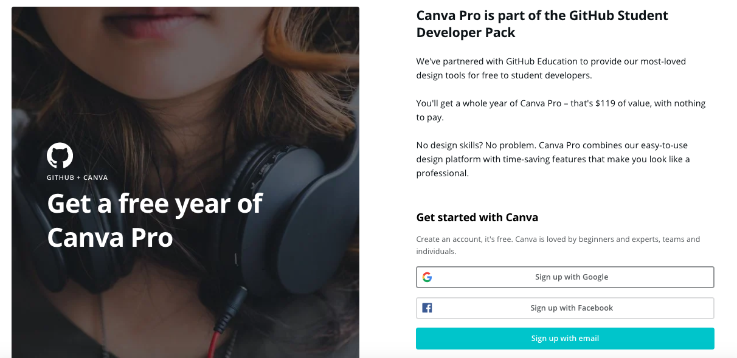The image size is (737, 358).
Task: Click the Get started with Canva heading
Action: point(477,218)
